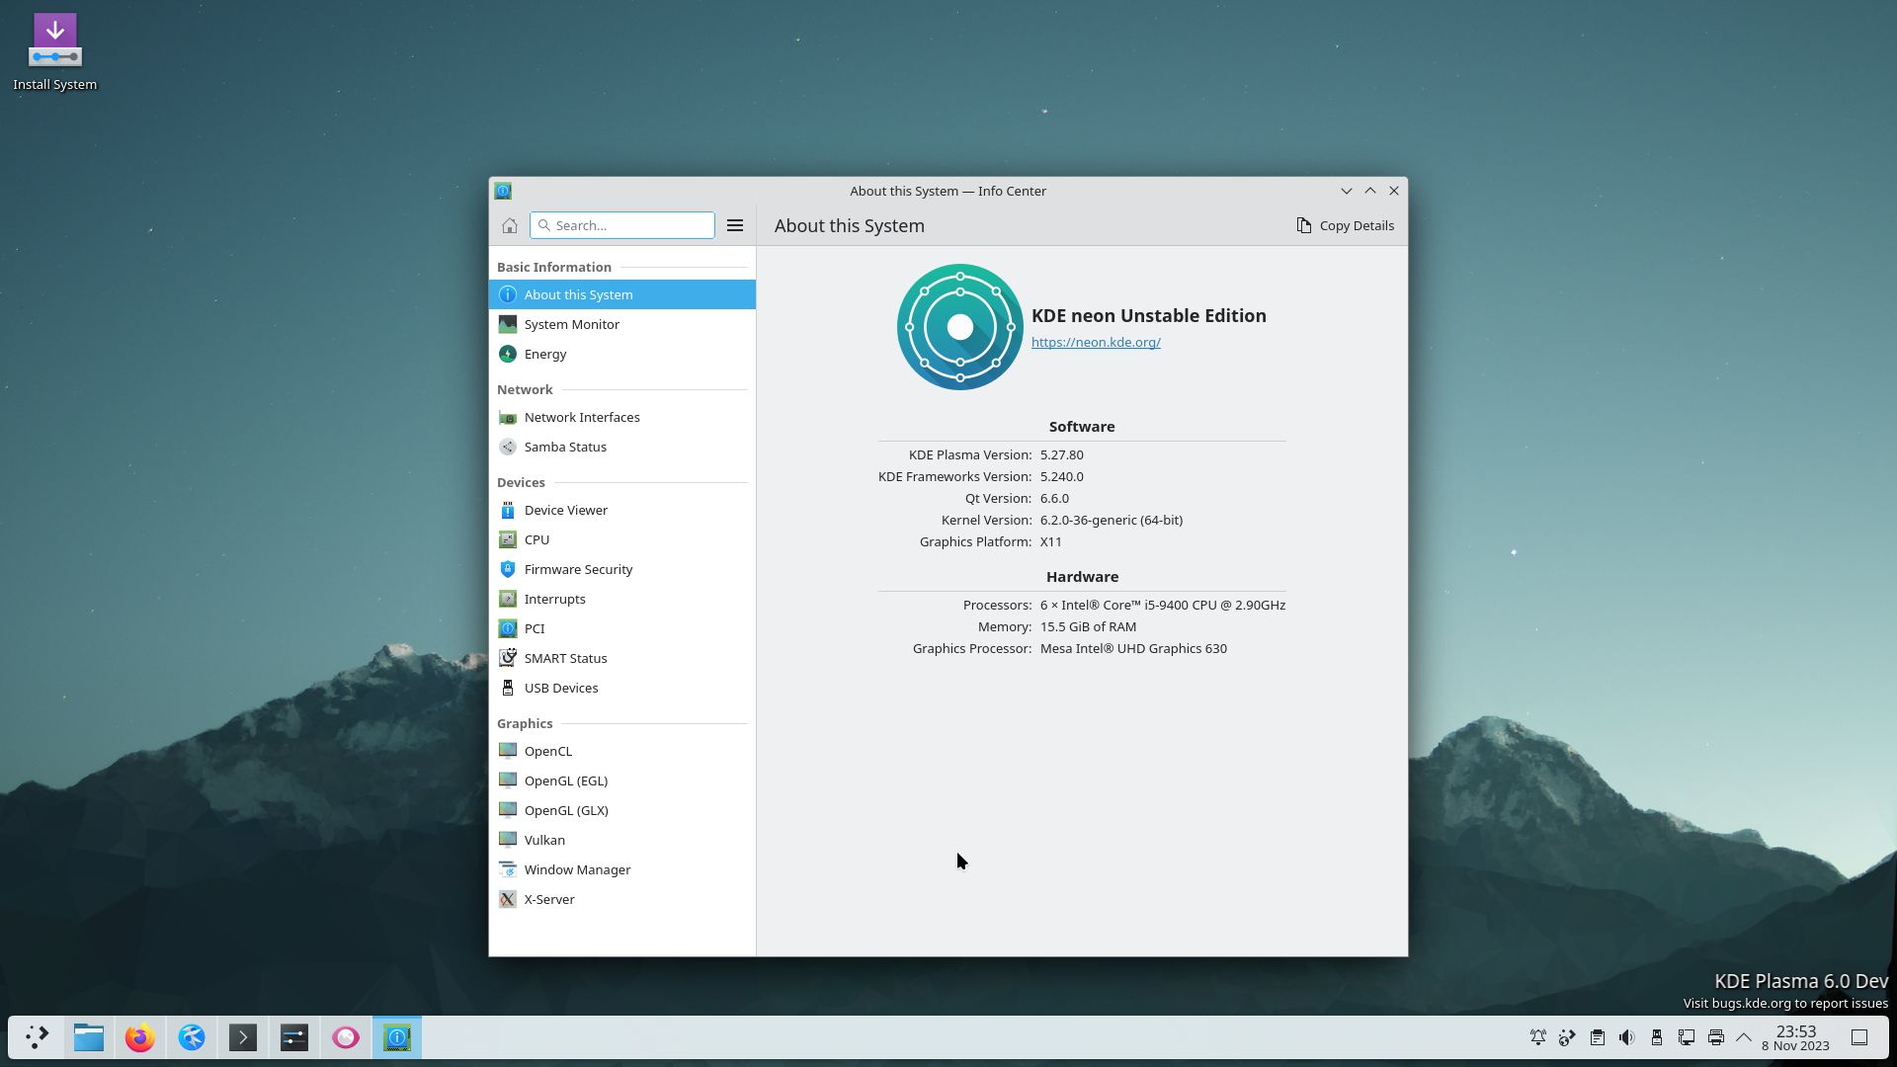Open the clock showing 23:53
The image size is (1897, 1067).
1795,1037
